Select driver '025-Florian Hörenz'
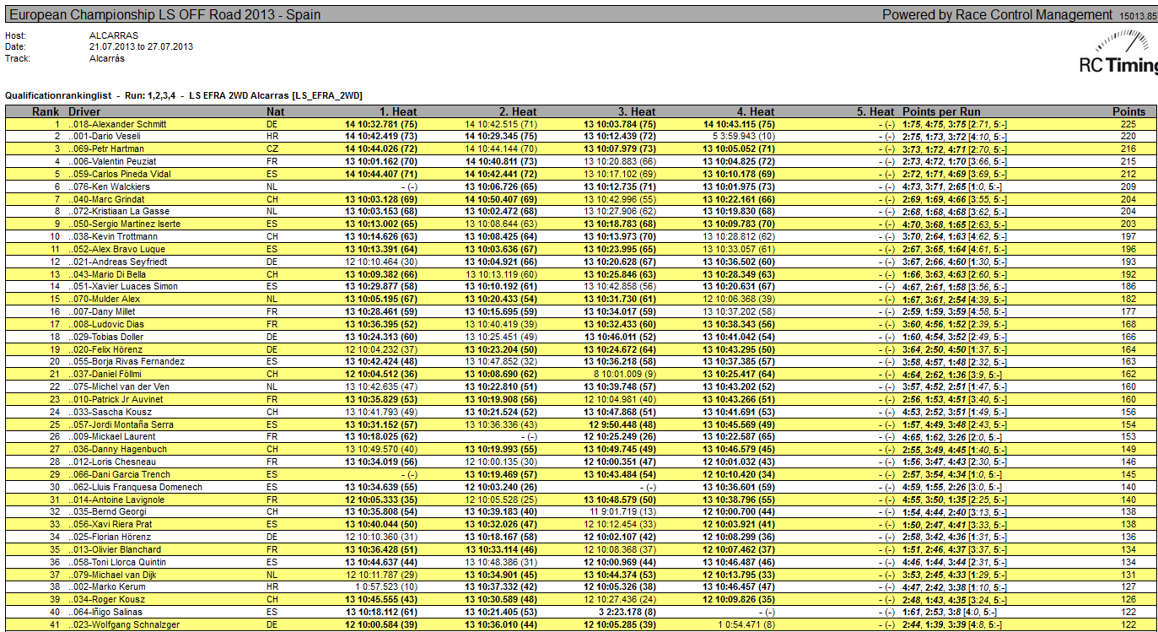The height and width of the screenshot is (632, 1158). coord(110,536)
